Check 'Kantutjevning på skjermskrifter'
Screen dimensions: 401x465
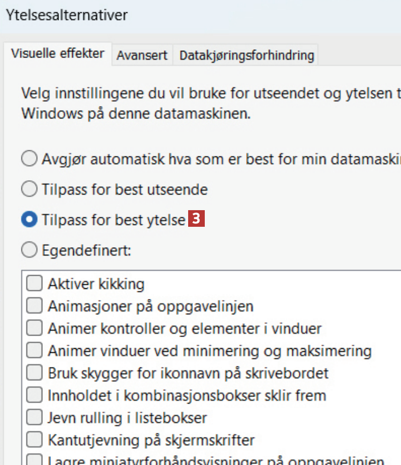pyautogui.click(x=34, y=440)
